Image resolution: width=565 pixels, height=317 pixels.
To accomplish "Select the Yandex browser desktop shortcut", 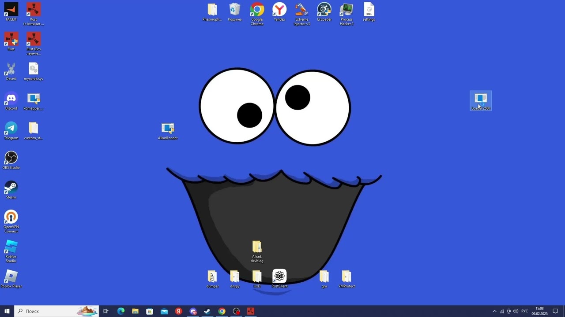I will [279, 12].
